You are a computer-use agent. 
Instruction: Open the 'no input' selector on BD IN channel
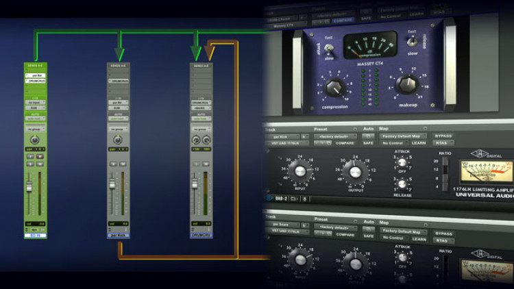(x=36, y=103)
